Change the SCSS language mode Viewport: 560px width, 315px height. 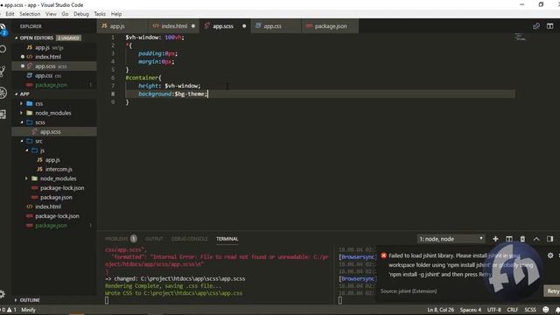click(530, 310)
